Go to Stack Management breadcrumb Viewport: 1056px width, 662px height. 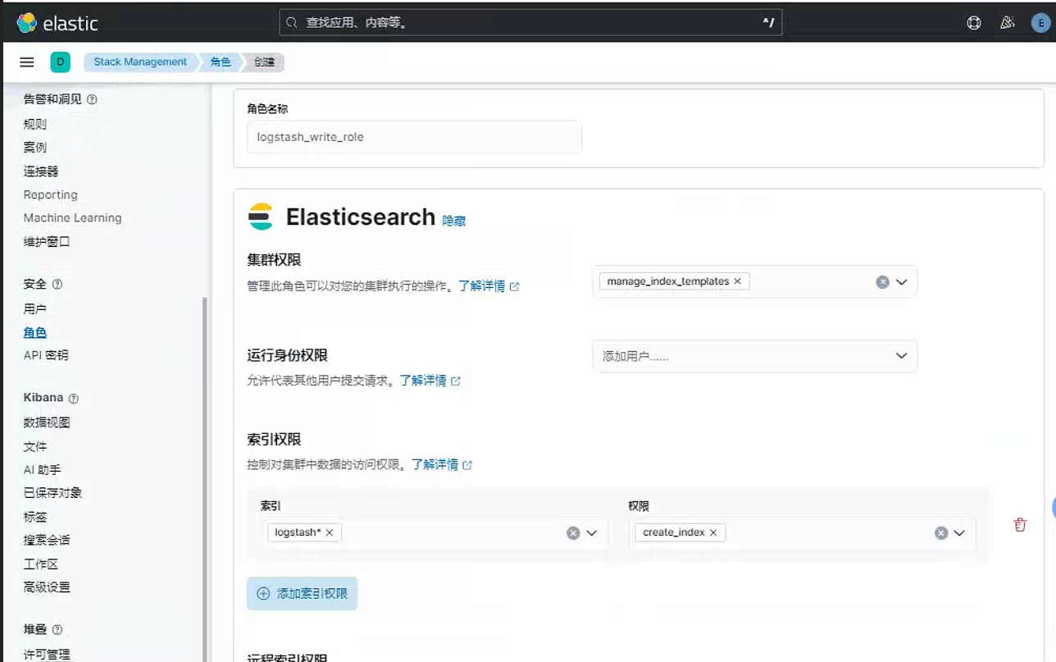point(140,62)
